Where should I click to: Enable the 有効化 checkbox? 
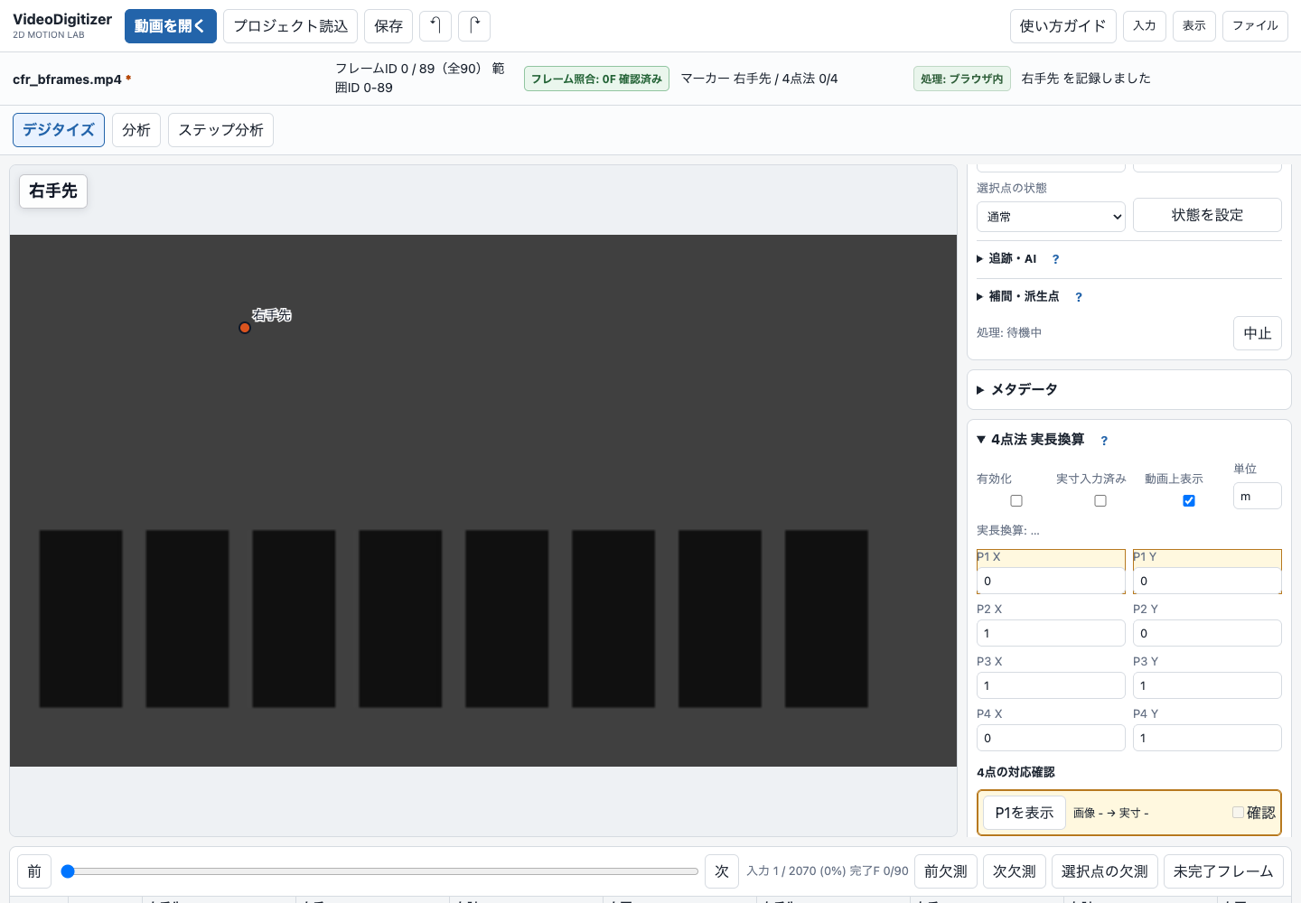point(1016,501)
